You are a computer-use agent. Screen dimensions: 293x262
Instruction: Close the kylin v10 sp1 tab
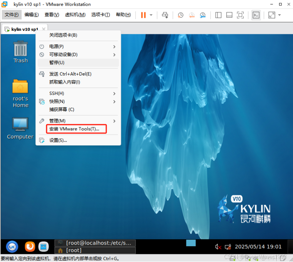point(44,29)
